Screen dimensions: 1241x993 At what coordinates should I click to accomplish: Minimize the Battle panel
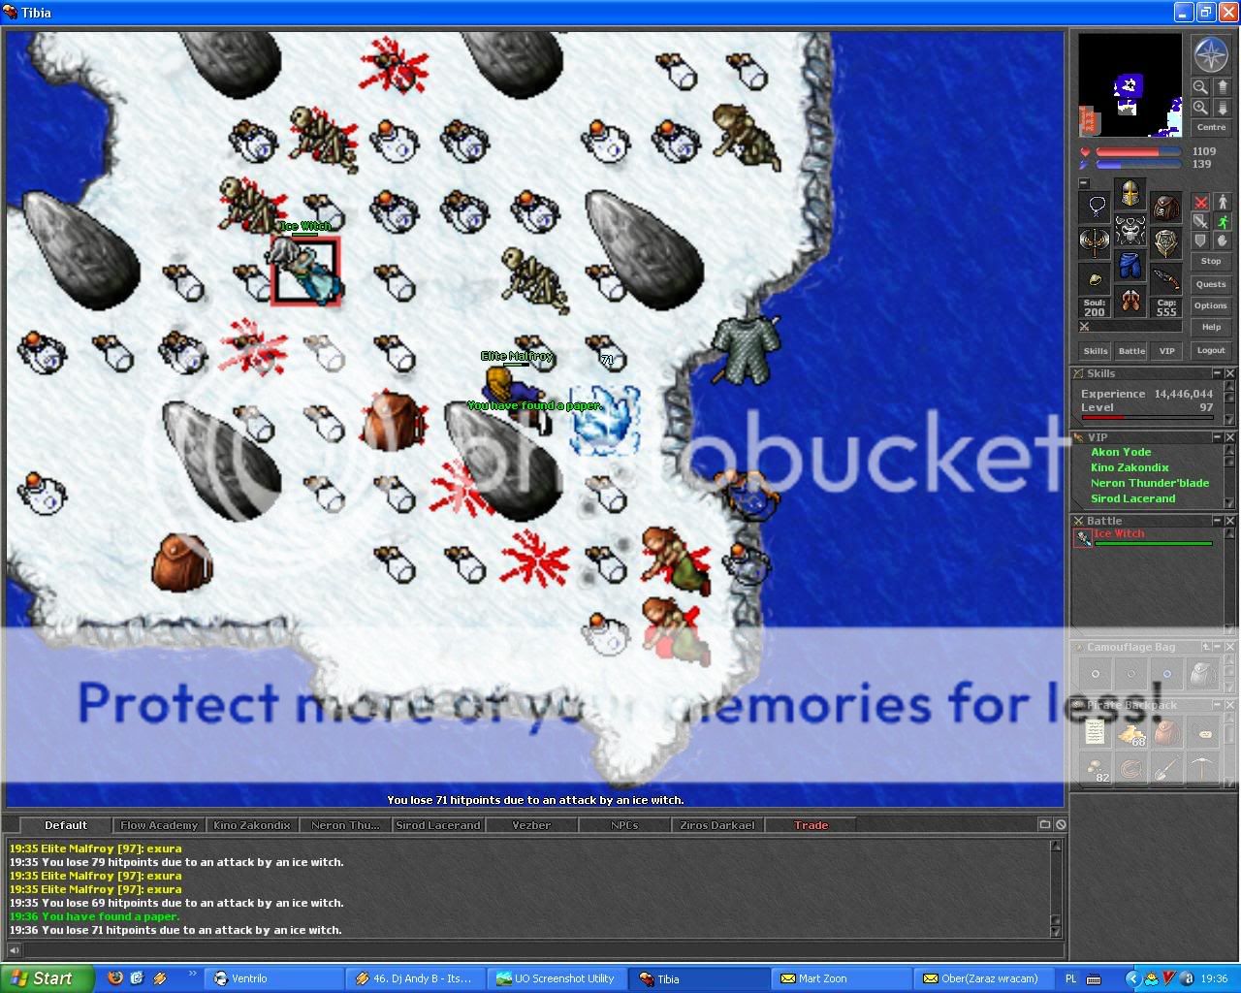click(x=1218, y=521)
